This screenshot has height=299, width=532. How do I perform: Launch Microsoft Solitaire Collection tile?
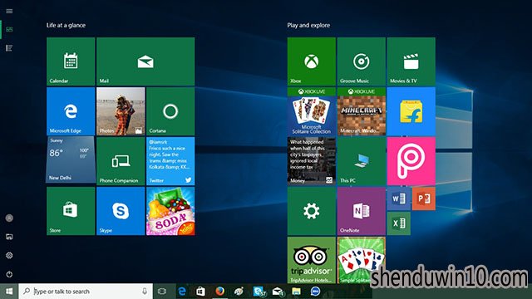(312, 111)
